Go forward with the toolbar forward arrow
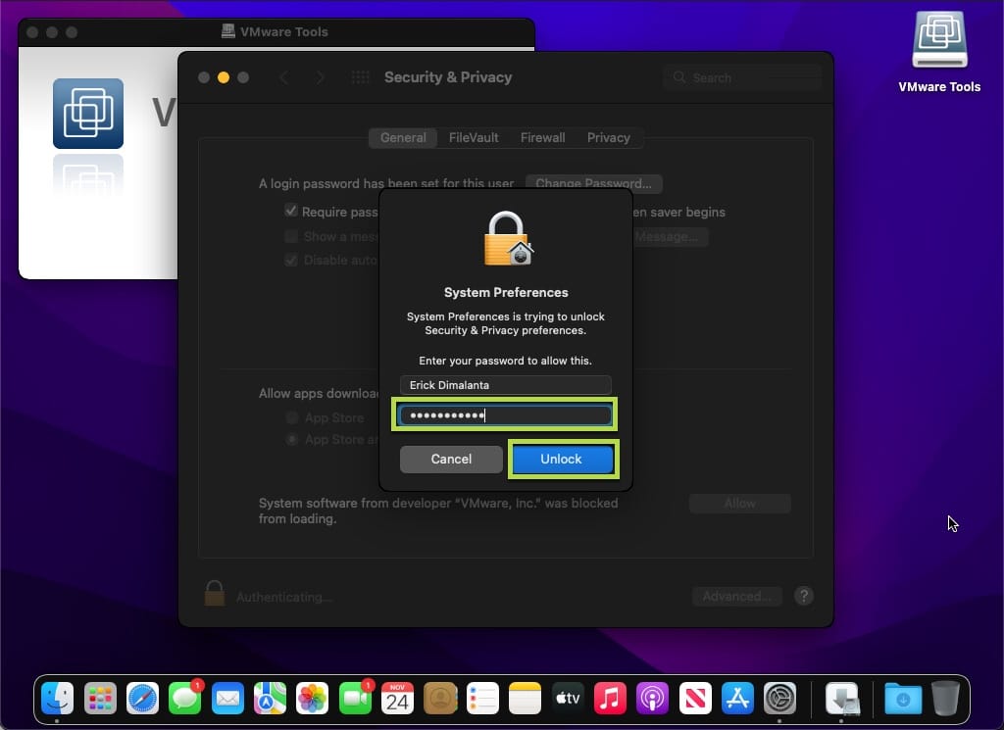The width and height of the screenshot is (1004, 730). click(321, 77)
